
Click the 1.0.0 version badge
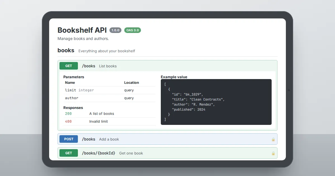(x=116, y=30)
